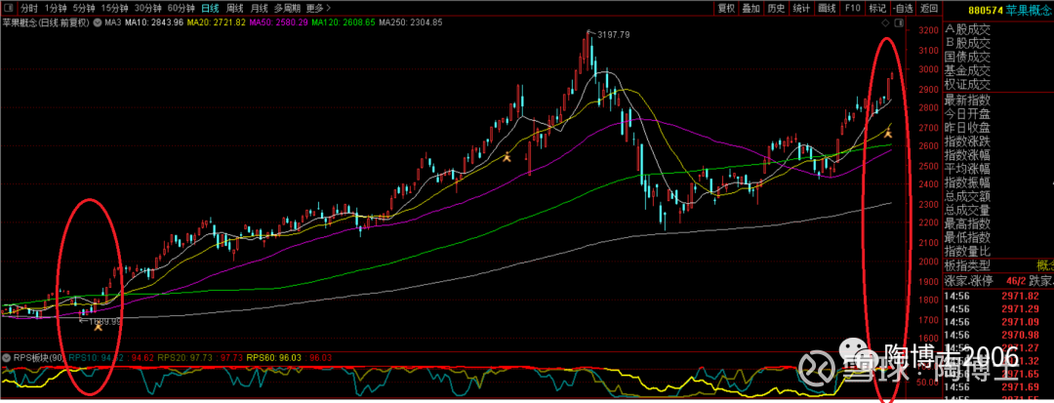This screenshot has height=403, width=1054.
Task: Click the 880574 code label
Action: click(x=986, y=10)
